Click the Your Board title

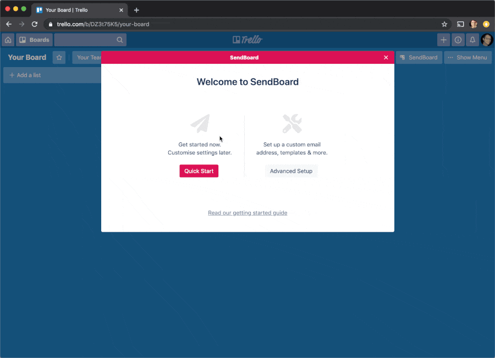coord(27,57)
